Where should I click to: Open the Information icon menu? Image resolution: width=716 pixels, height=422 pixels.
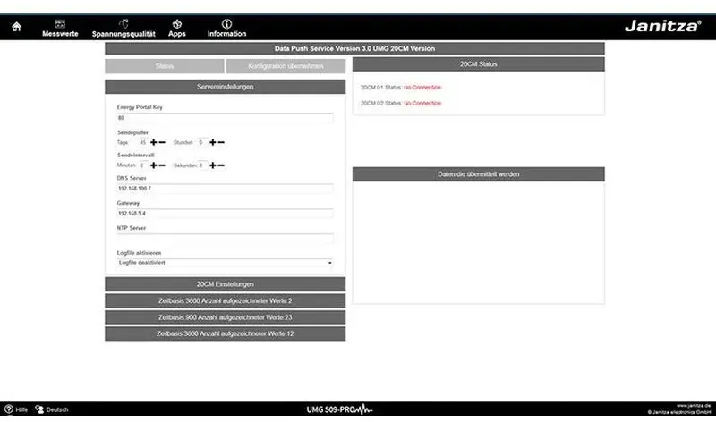tap(226, 29)
